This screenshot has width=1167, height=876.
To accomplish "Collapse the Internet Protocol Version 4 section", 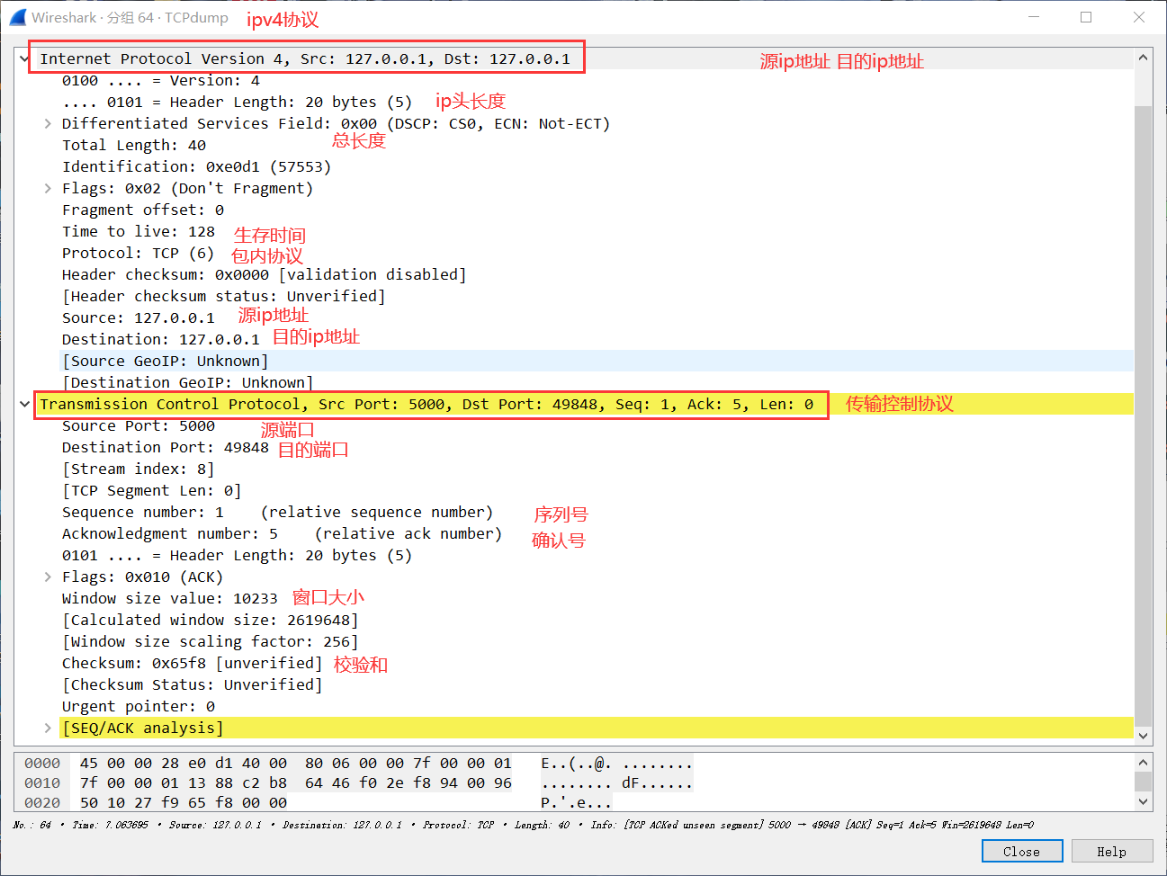I will tap(24, 58).
